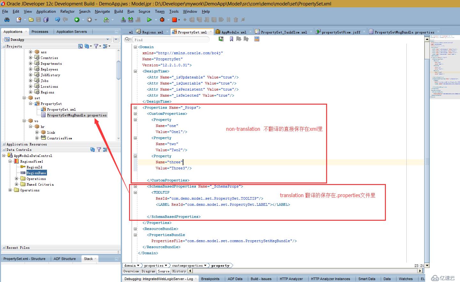Open the application menu button beside DemoApp
460x282 pixels.
click(x=116, y=40)
